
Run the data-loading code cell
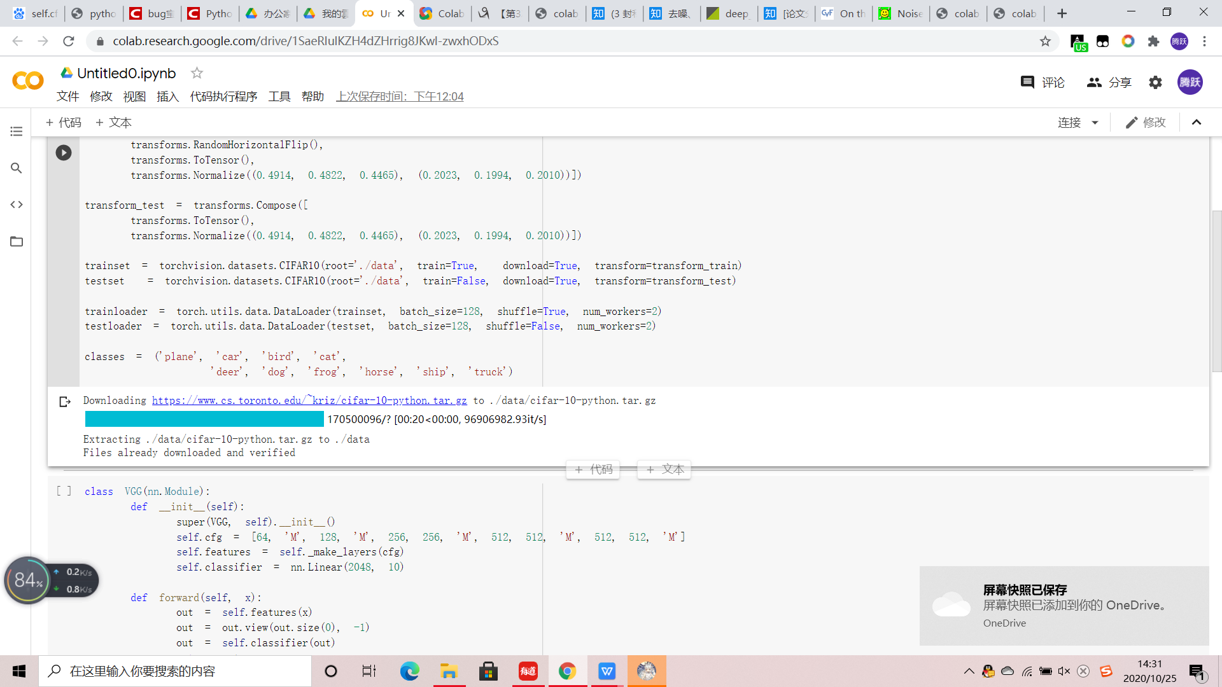click(63, 153)
